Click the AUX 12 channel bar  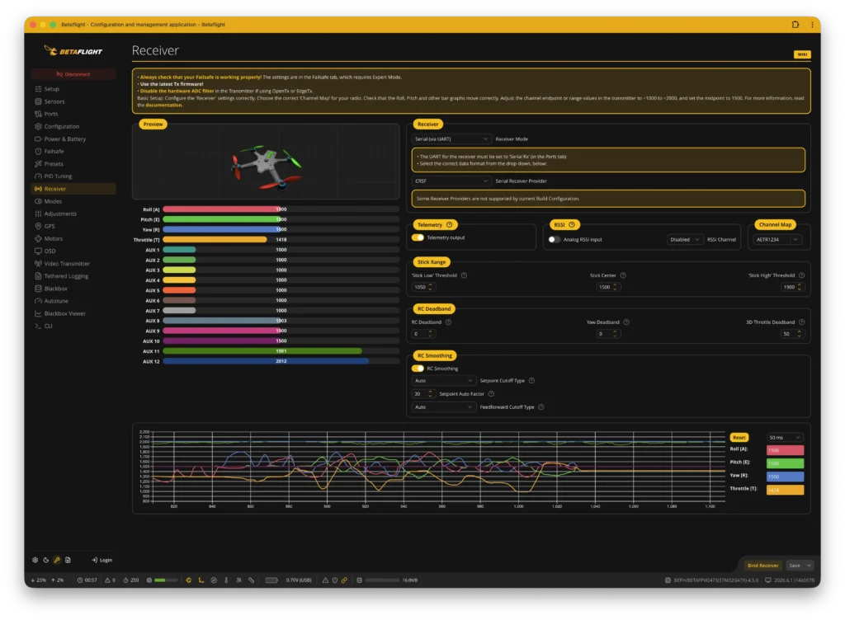coord(281,361)
